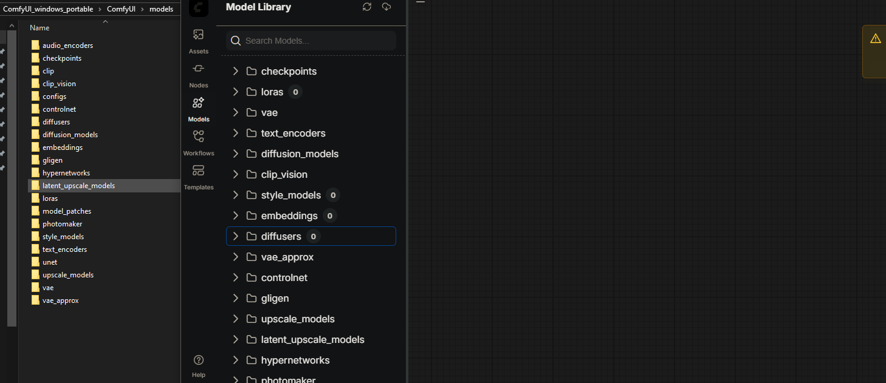Select the diffusion_models folder name in Explorer
This screenshot has width=886, height=383.
point(70,135)
